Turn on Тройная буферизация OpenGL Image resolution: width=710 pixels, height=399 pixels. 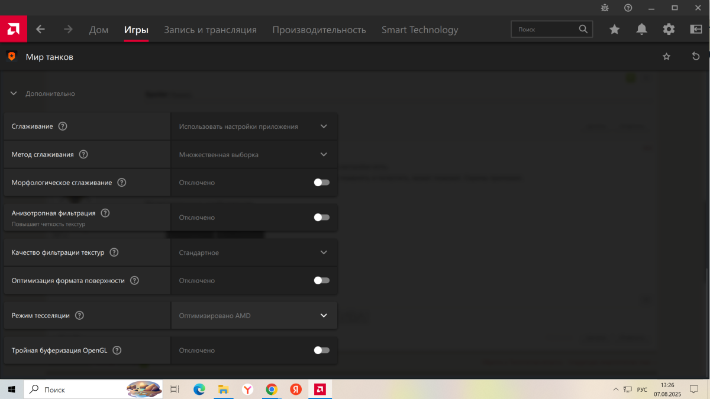coord(321,351)
